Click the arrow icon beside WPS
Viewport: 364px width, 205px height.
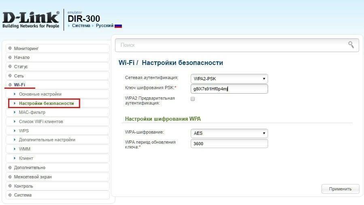(15, 131)
